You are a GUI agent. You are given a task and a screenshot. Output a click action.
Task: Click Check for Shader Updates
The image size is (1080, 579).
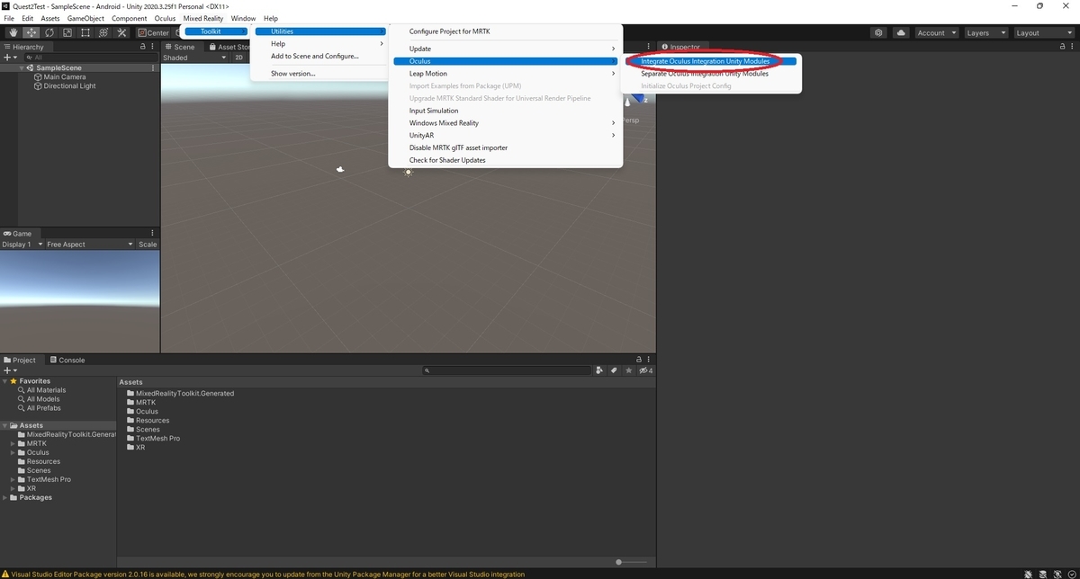pyautogui.click(x=506, y=160)
